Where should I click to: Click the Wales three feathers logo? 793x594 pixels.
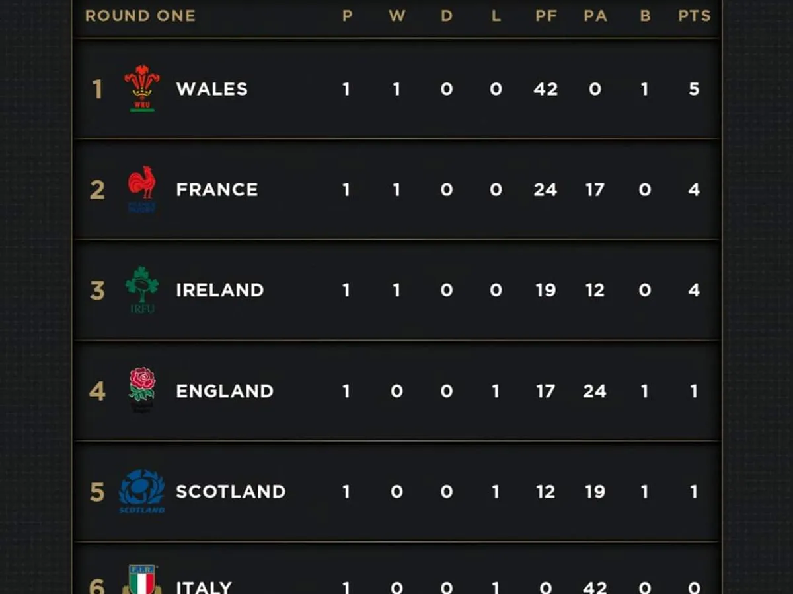coord(142,88)
